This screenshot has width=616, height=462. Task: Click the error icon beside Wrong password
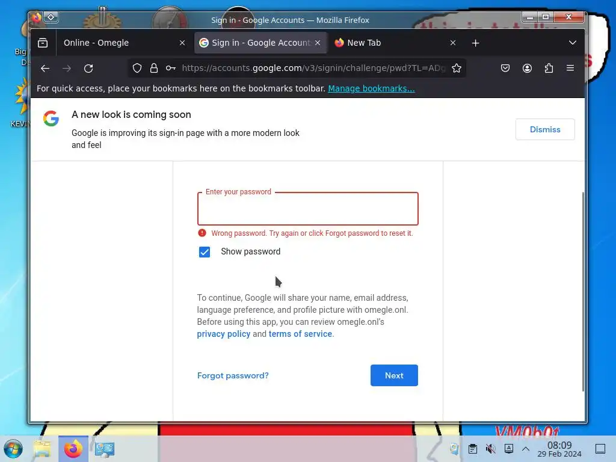pos(202,233)
